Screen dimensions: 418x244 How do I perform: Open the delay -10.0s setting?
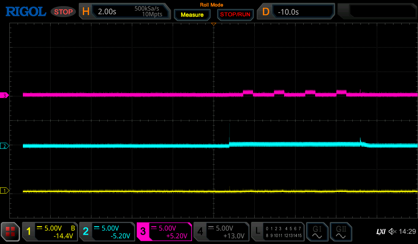(288, 12)
